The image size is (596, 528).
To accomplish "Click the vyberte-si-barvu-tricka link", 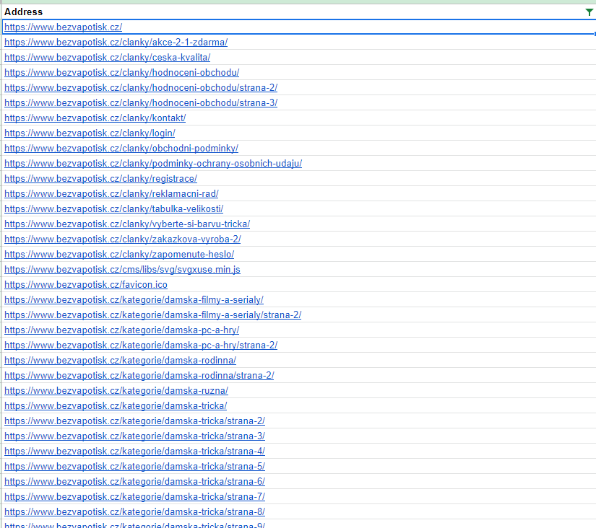I will tap(127, 224).
